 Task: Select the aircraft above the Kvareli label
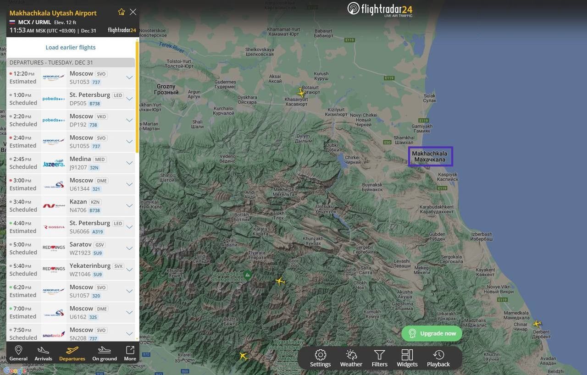[x=243, y=356]
